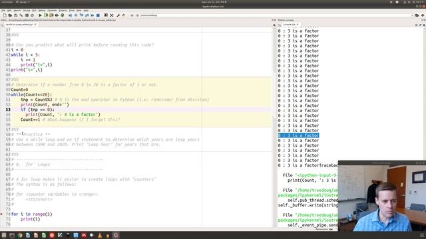
Task: Open the Consoles menu
Action: [52, 11]
